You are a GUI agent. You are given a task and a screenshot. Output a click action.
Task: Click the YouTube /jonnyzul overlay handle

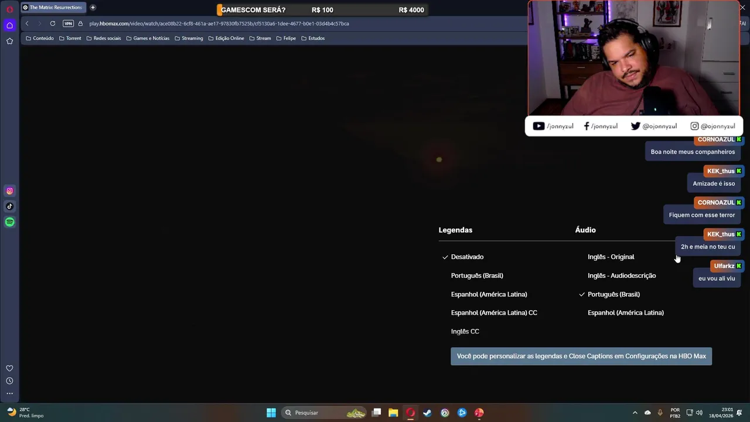coord(553,126)
